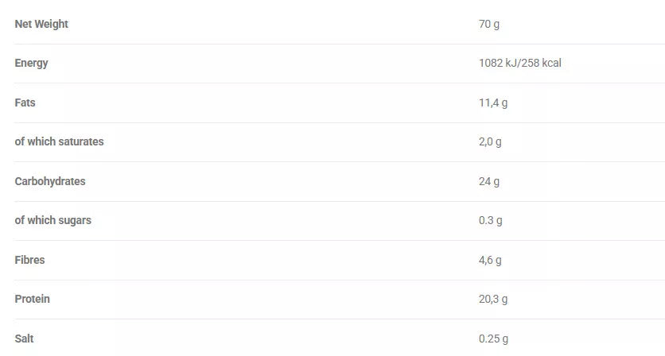Click the word 'kcal' in Energy value
This screenshot has height=356, width=665.
click(x=550, y=63)
